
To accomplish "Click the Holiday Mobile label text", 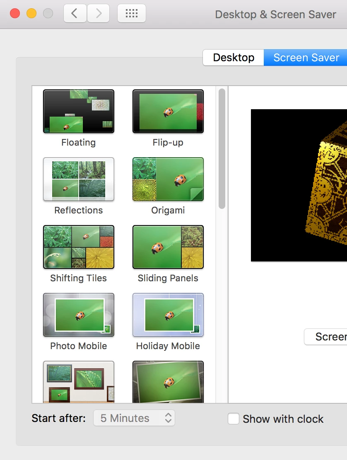I will pyautogui.click(x=168, y=346).
